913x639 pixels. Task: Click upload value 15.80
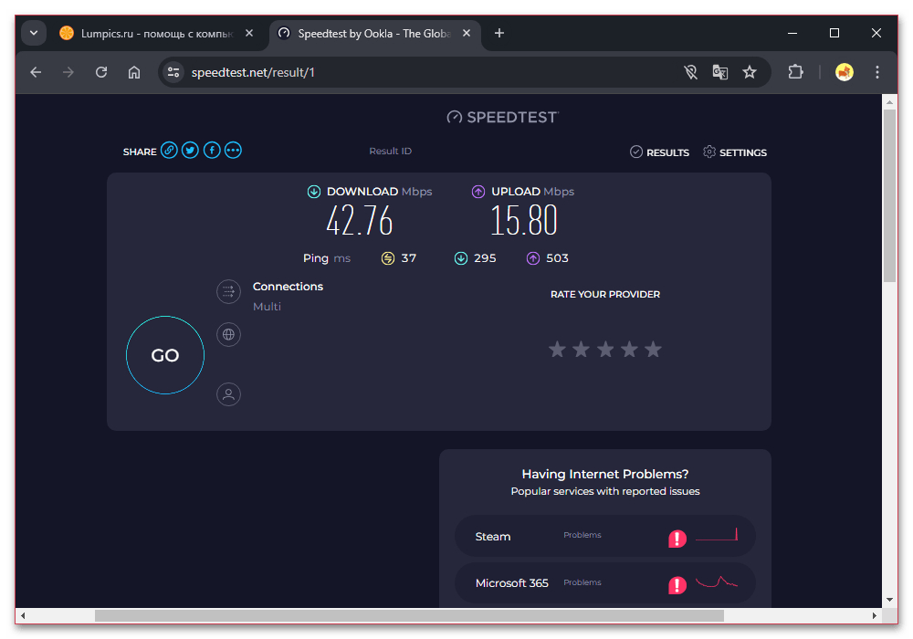[x=523, y=221]
